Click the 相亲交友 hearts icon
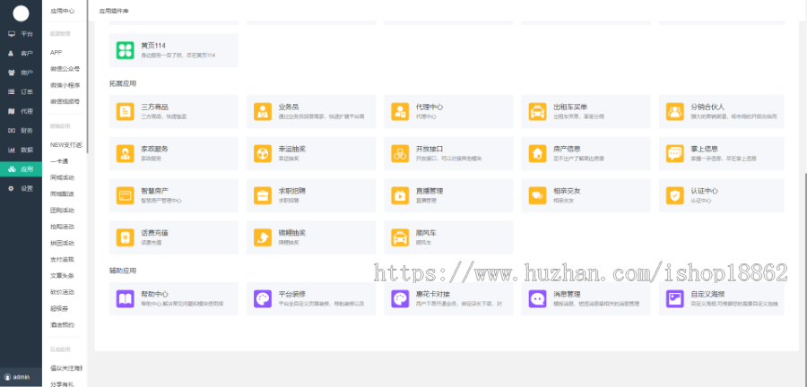The width and height of the screenshot is (807, 387). (x=537, y=195)
